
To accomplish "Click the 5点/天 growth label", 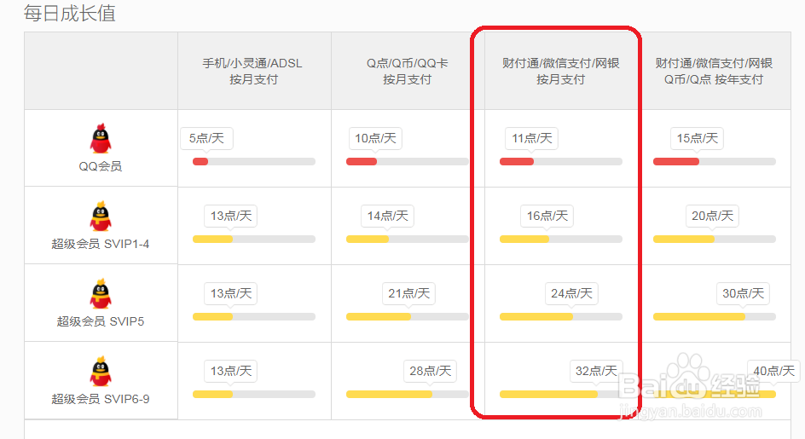I will pos(206,138).
